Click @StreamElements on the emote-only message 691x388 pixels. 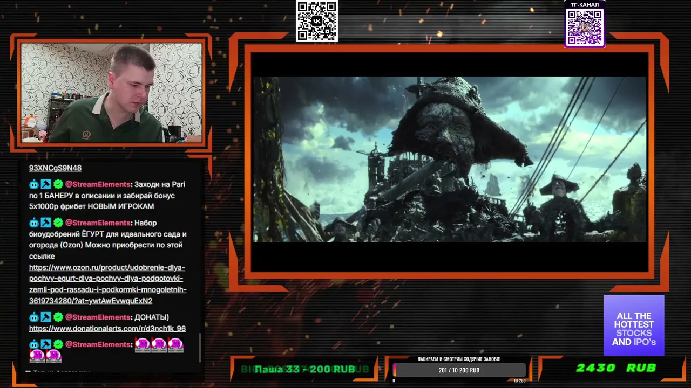[x=98, y=344]
